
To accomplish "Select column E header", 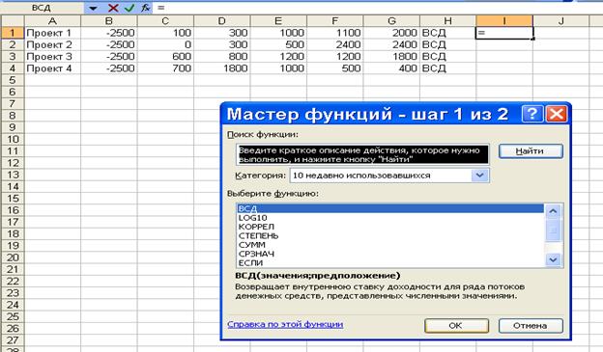I will click(x=279, y=21).
